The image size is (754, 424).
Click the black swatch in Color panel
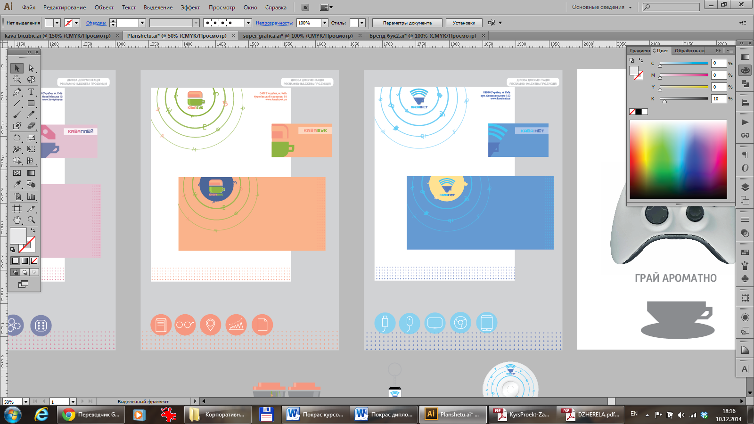click(639, 112)
